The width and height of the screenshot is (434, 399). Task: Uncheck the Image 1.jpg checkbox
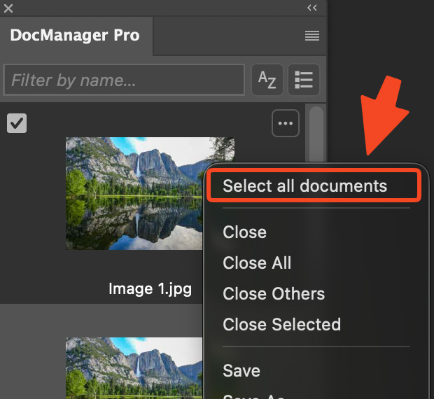[17, 123]
